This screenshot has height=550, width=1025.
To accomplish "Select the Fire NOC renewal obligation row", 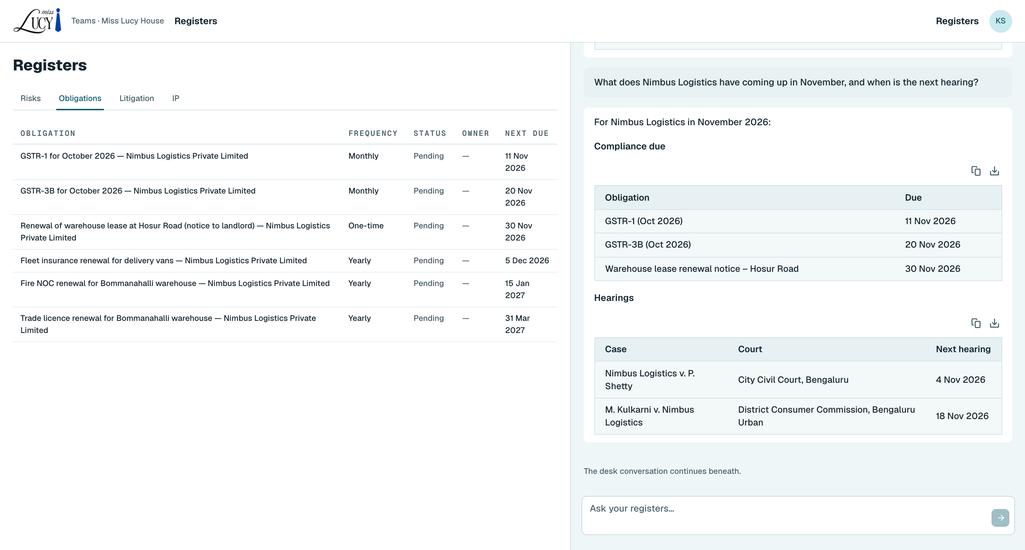I will [x=285, y=290].
